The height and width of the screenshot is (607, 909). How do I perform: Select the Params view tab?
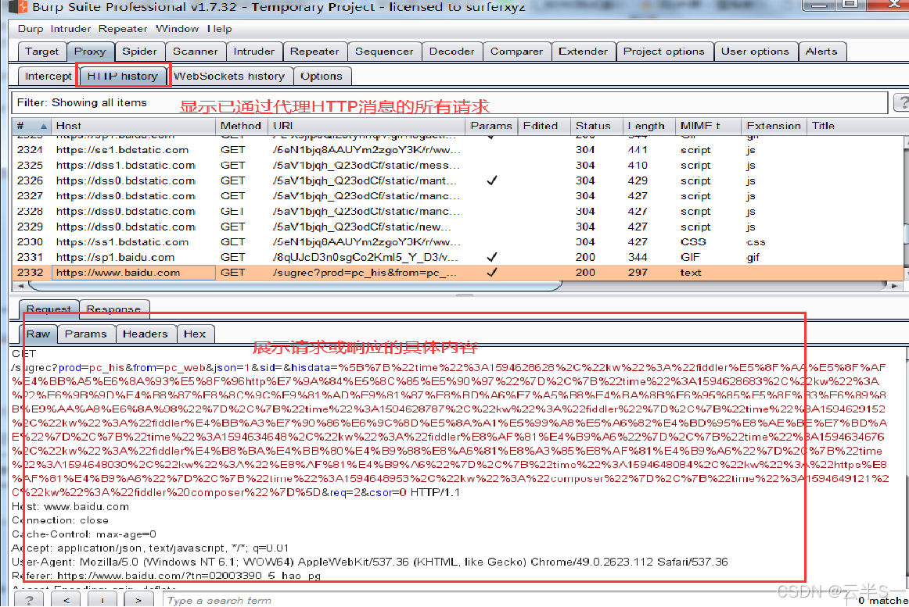(x=86, y=334)
